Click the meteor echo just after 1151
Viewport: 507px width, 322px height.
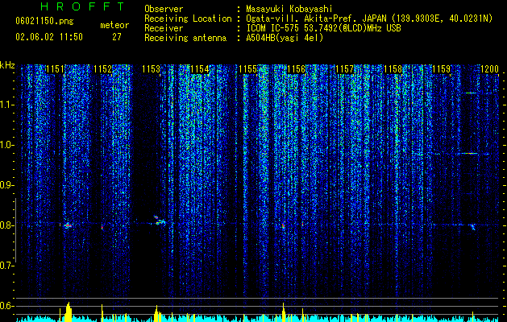pyautogui.click(x=68, y=225)
